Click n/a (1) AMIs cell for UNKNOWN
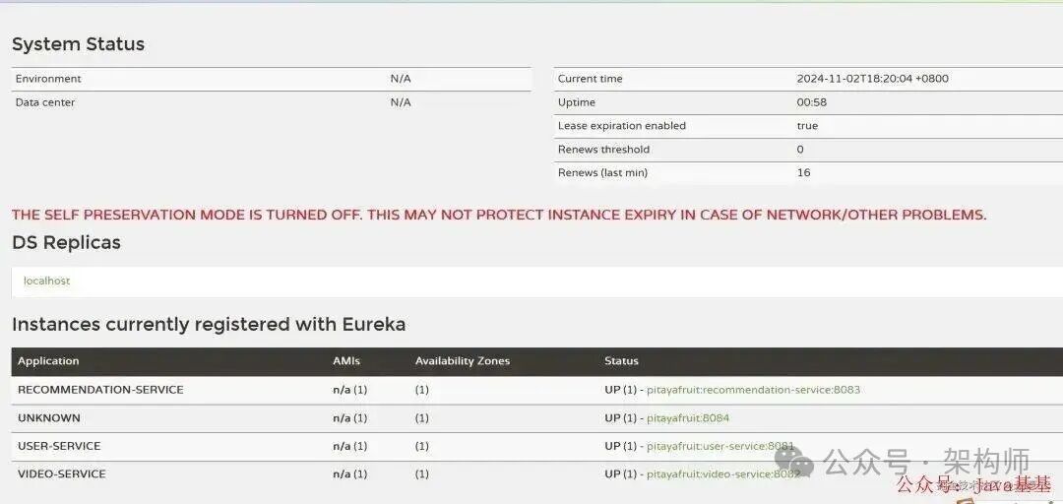Screen dimensions: 1063x504 tap(349, 417)
